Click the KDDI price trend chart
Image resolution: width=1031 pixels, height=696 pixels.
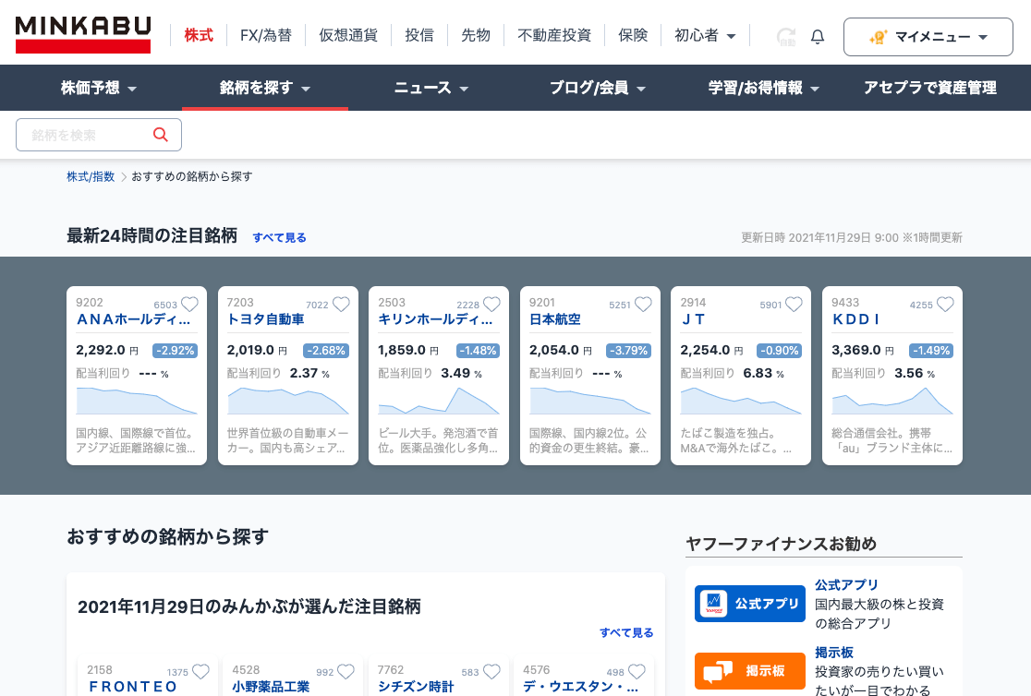[x=892, y=401]
